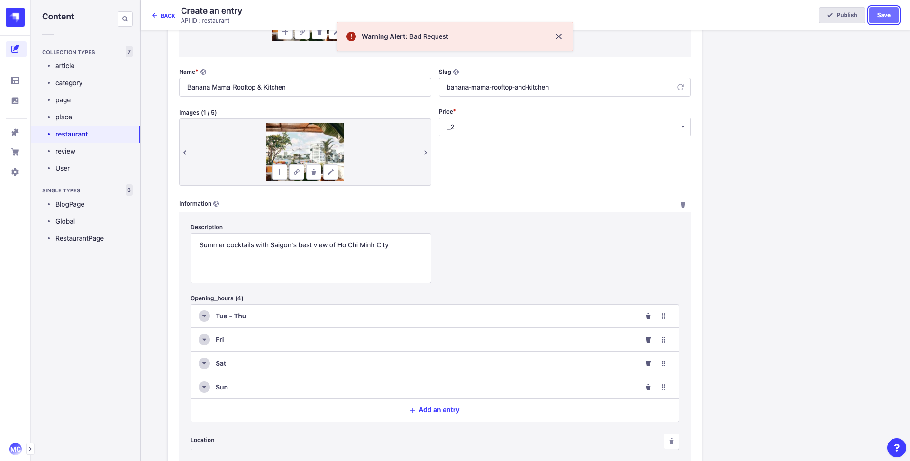Expand the Tue - Thu entry
910x461 pixels.
[x=204, y=316]
